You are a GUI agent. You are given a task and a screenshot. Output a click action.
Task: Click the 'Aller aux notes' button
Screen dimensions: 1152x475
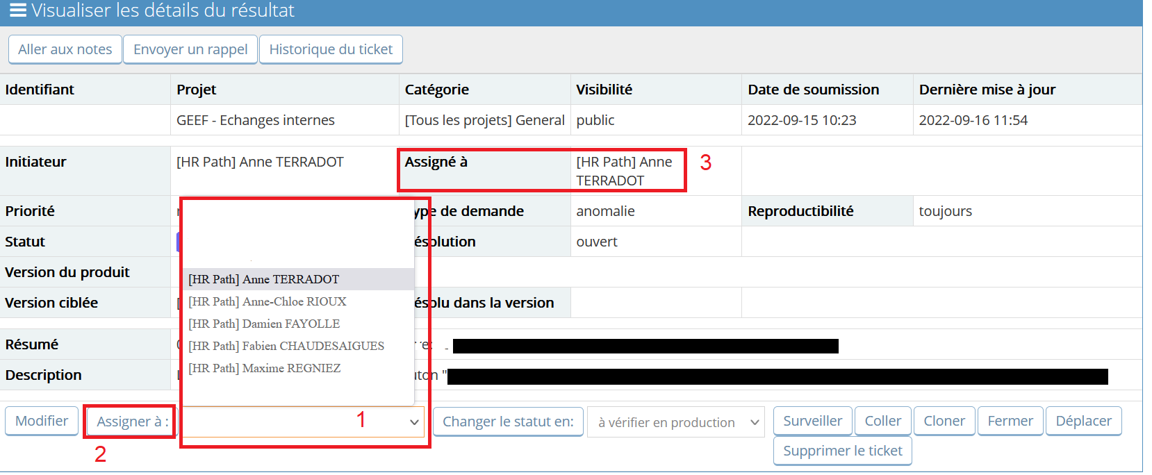pos(65,49)
